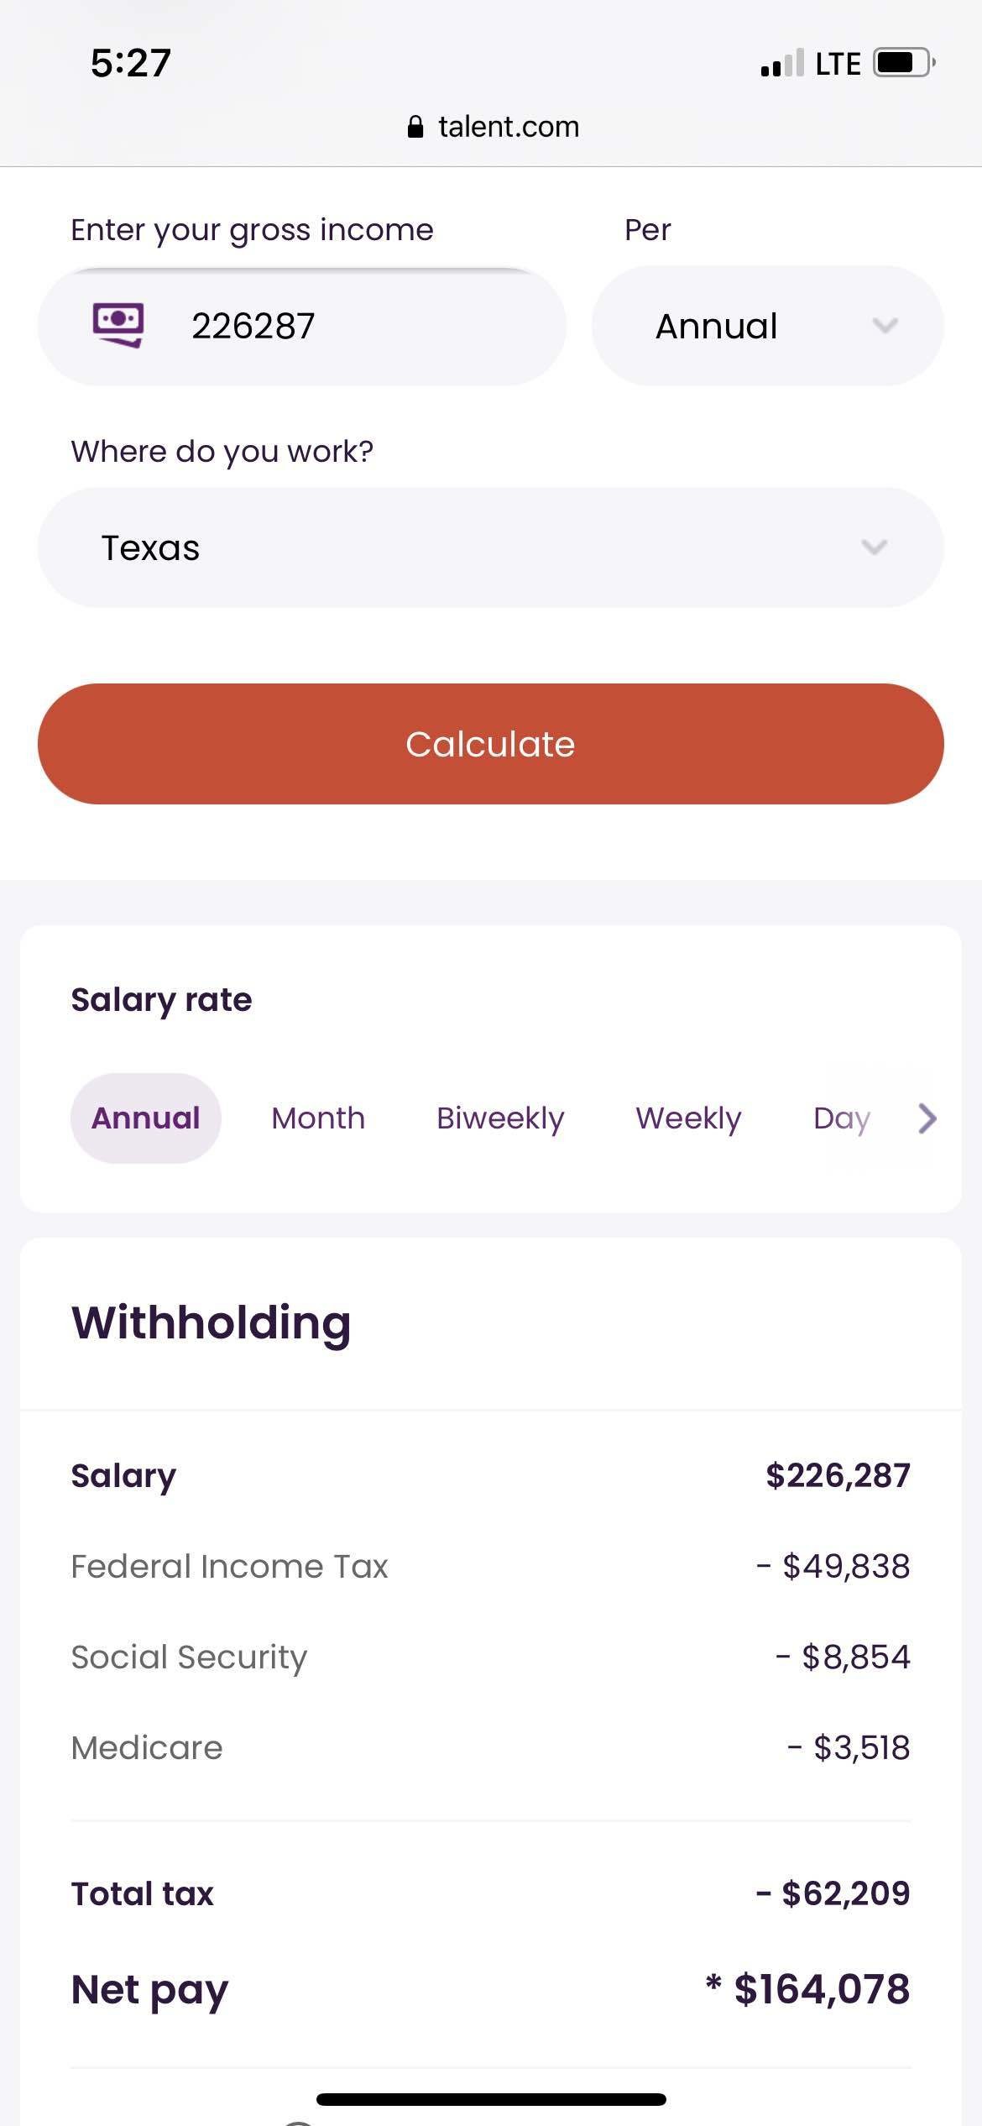
Task: Open the talent.com address bar
Action: tap(491, 126)
